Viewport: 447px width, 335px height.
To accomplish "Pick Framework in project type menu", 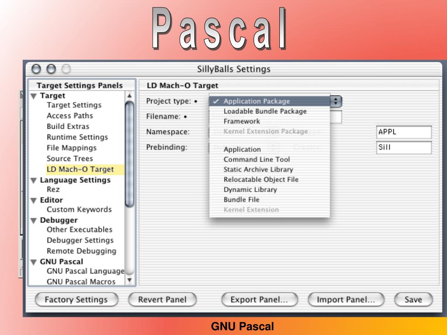I will (x=269, y=121).
